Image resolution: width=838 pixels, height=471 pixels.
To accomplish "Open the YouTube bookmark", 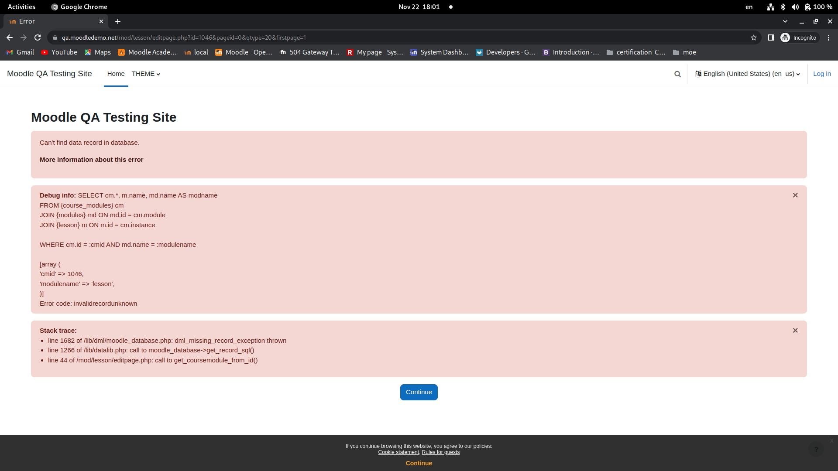I will [59, 52].
